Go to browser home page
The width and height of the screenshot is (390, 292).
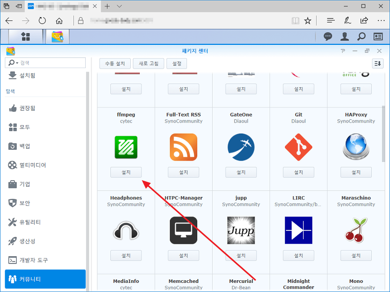pos(59,21)
